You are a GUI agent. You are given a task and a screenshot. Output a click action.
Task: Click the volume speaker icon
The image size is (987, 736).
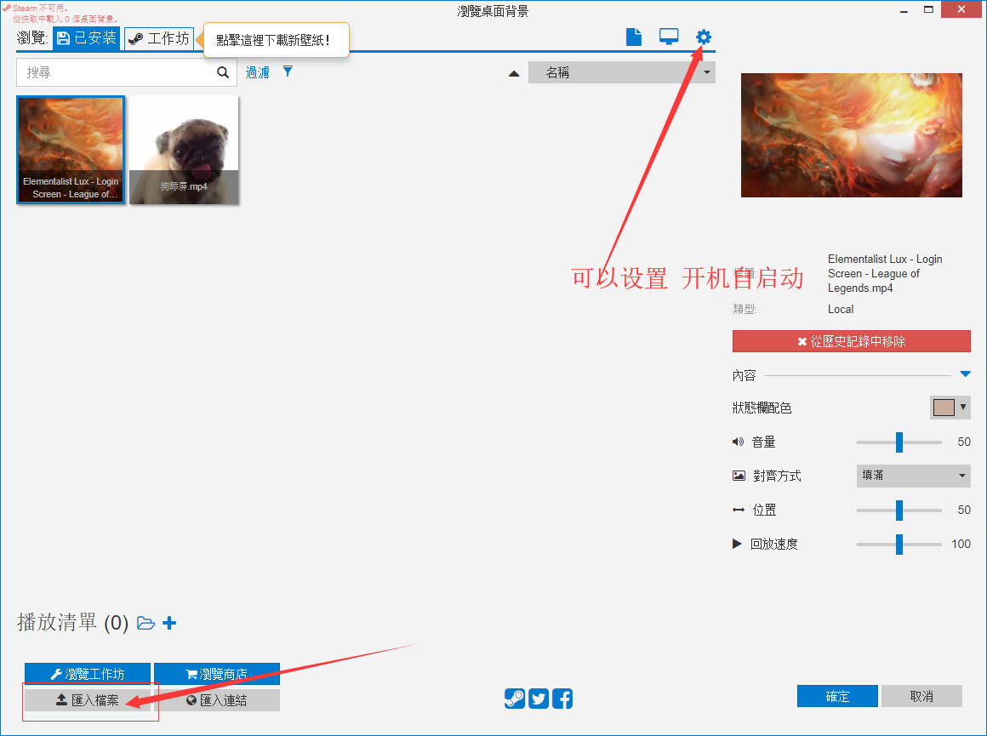coord(738,442)
